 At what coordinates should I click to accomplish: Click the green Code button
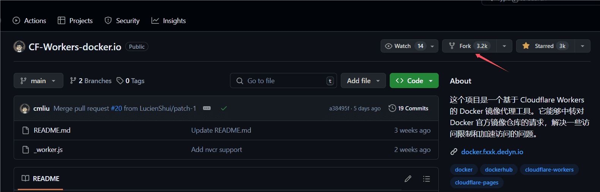(x=414, y=81)
